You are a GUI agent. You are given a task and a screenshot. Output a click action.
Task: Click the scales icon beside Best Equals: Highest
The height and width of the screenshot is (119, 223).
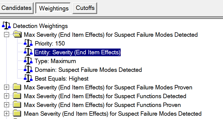click(x=28, y=78)
